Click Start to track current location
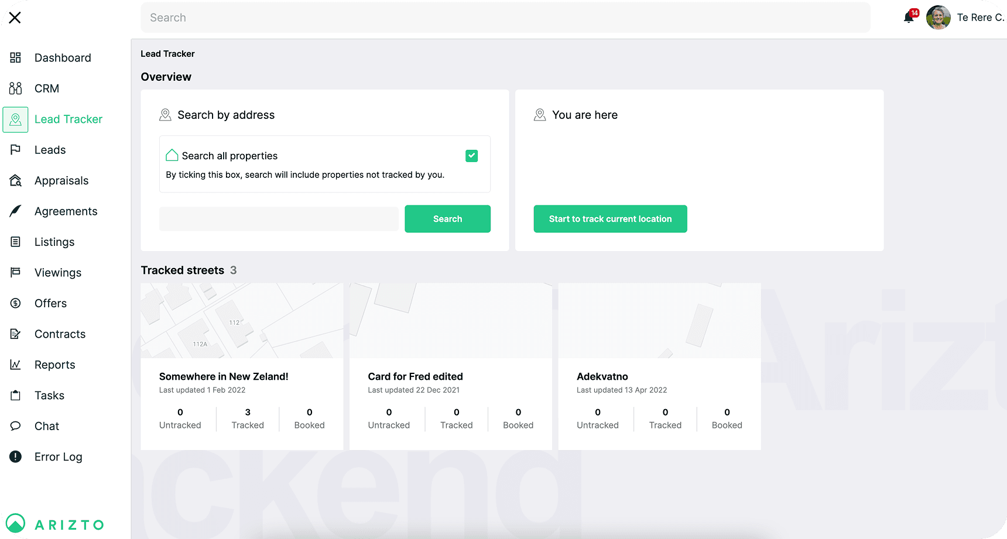Screen dimensions: 1007x539 point(610,219)
